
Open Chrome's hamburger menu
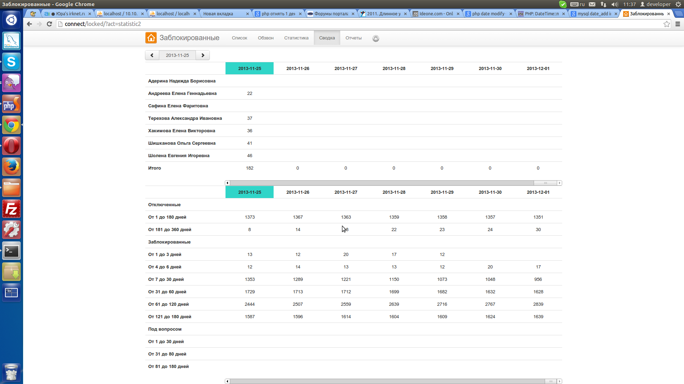[678, 24]
